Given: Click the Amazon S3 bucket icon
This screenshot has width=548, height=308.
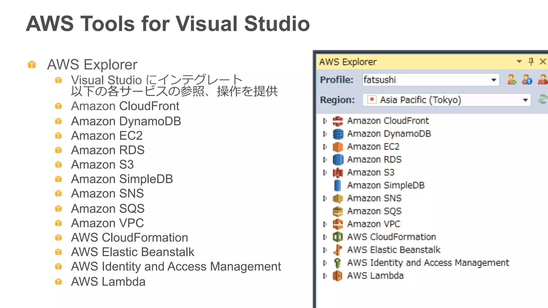Looking at the screenshot, I should pos(338,173).
